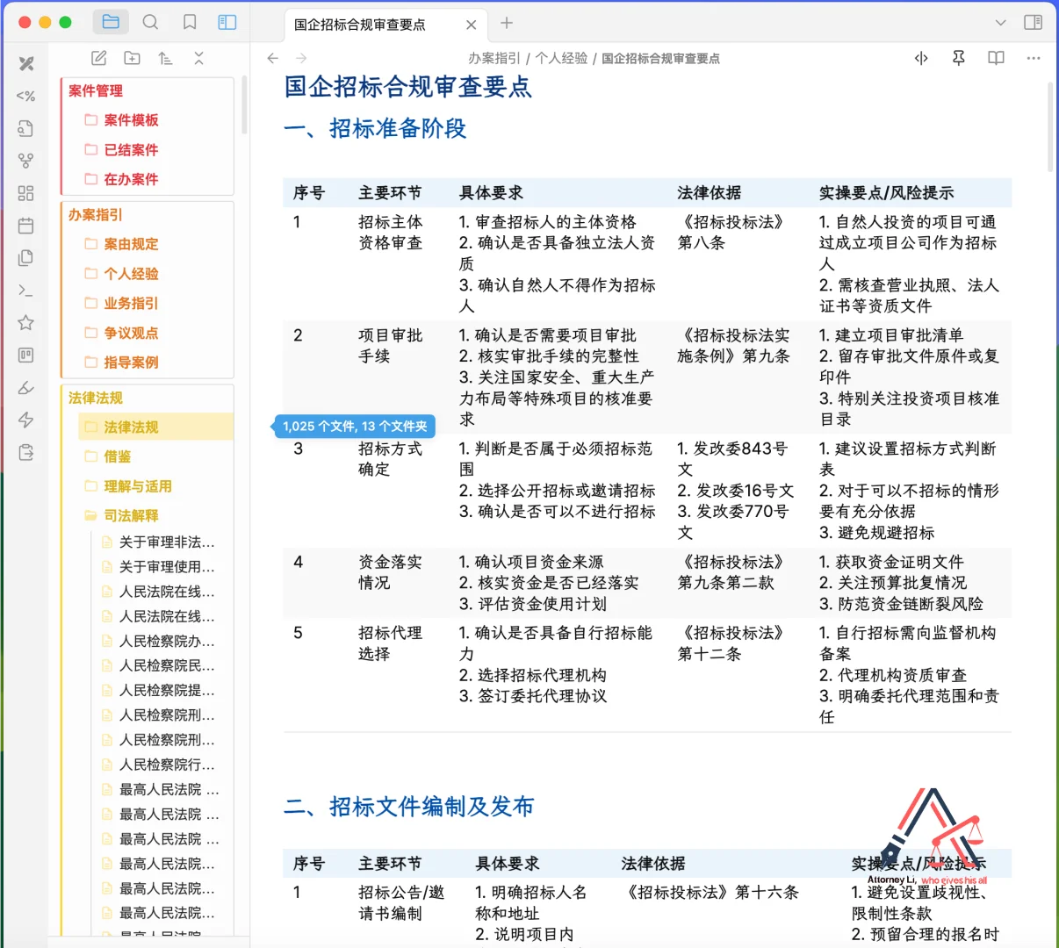Viewport: 1059px width, 948px height.
Task: Toggle the sidebar layout view
Action: [x=227, y=22]
